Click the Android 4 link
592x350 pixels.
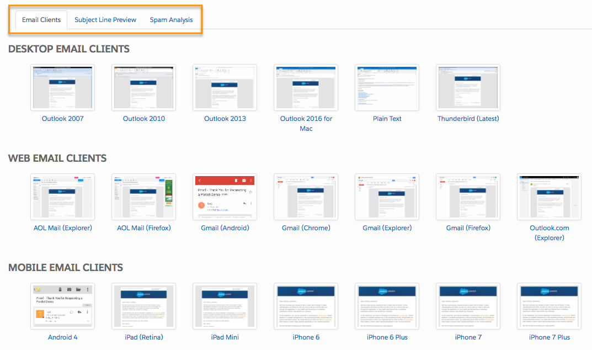click(63, 337)
